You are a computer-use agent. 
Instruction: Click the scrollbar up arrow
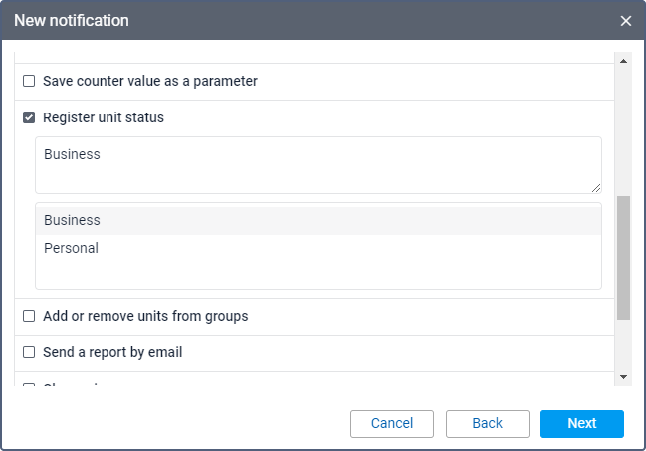tap(624, 60)
